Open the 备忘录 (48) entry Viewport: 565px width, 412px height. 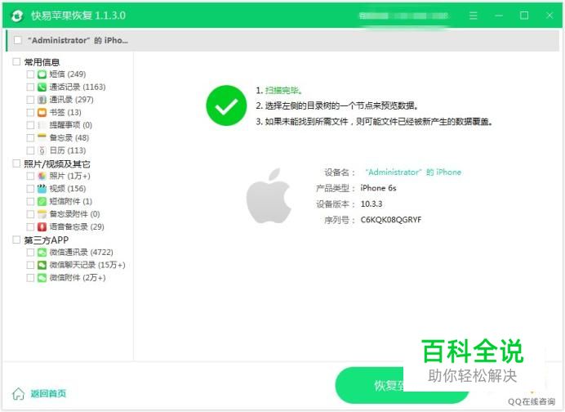pos(69,138)
